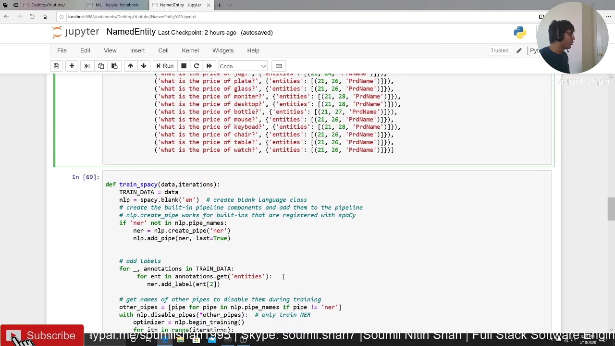
Task: Toggle the Trusted notebook indicator
Action: pos(499,50)
